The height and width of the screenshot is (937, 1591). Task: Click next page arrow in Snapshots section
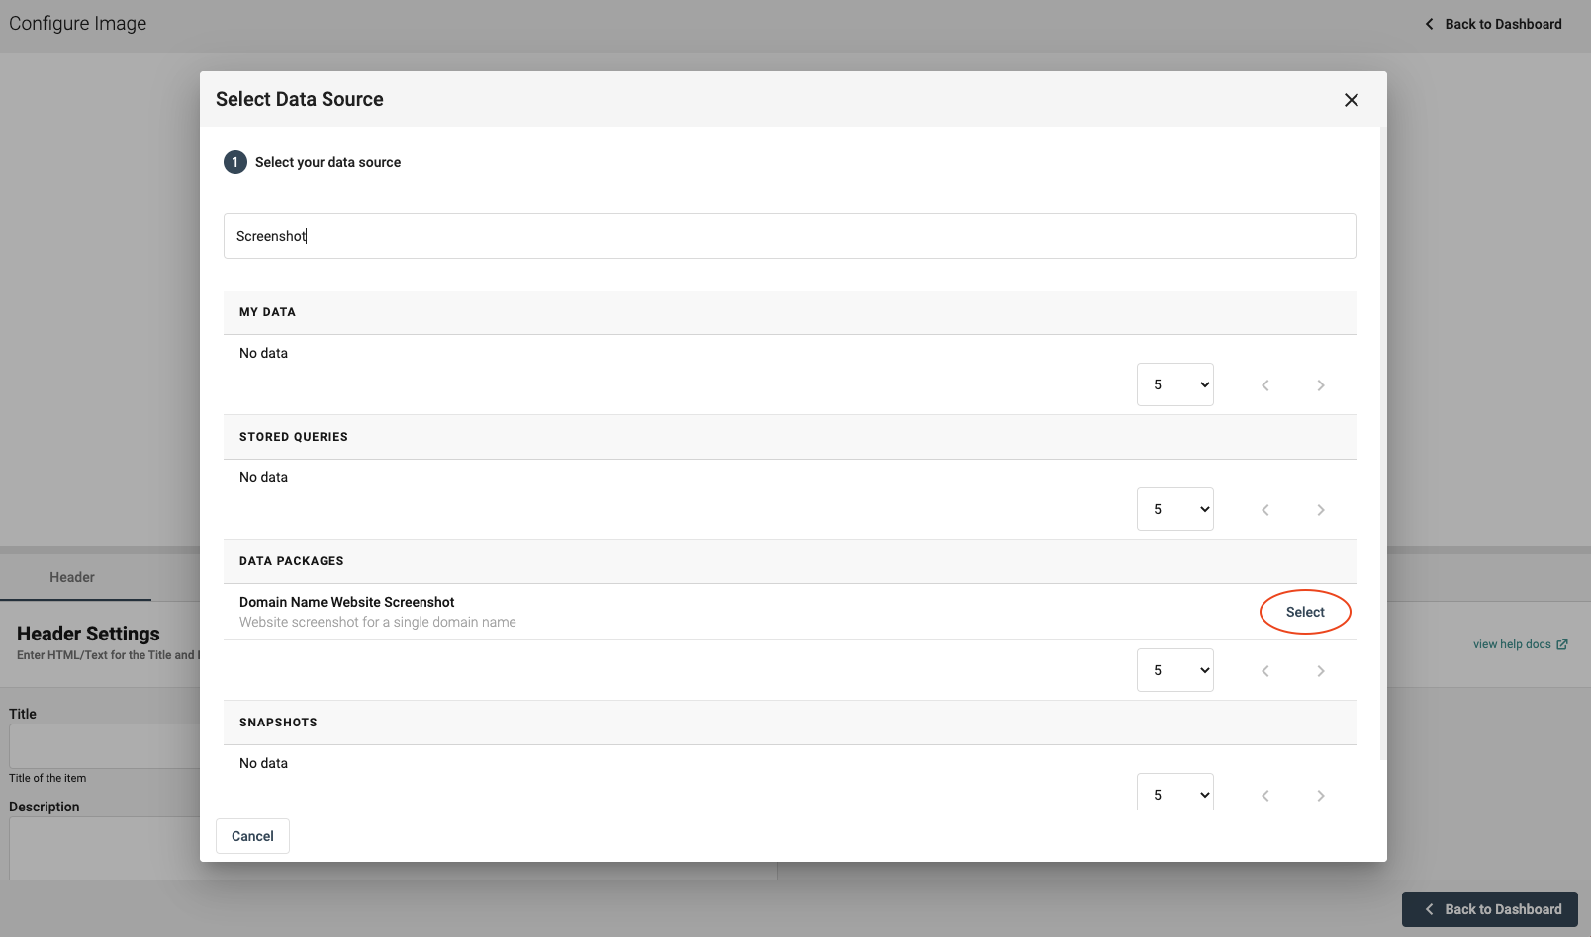(x=1320, y=796)
